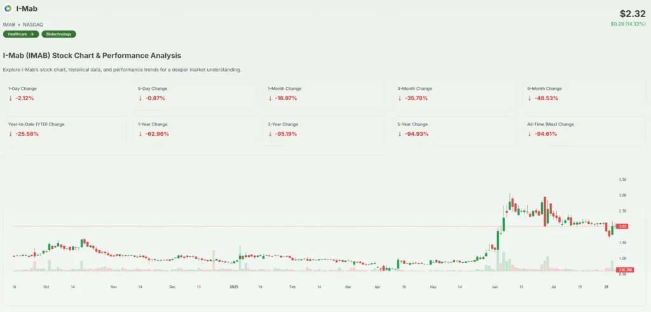Viewport: 651px width, 312px height.
Task: Click the I-Mab (IMAB) Stock Chart heading
Action: (92, 56)
